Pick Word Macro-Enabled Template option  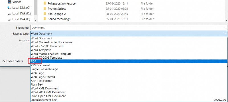tap(129, 54)
